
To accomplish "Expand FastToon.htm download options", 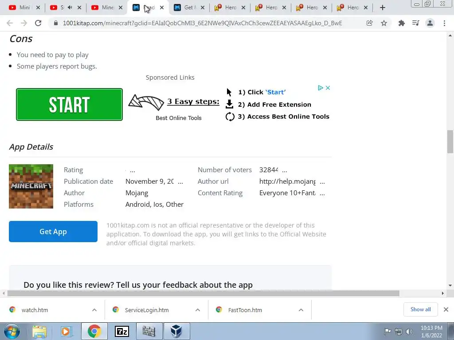I will (x=301, y=310).
